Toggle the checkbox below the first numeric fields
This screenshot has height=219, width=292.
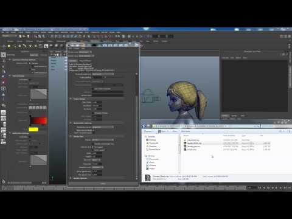coord(93,113)
